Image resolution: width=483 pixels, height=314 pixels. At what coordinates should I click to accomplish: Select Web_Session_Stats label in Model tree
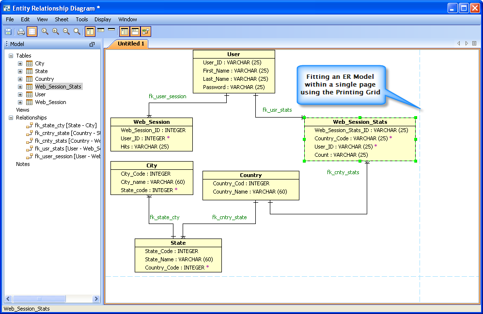click(58, 87)
